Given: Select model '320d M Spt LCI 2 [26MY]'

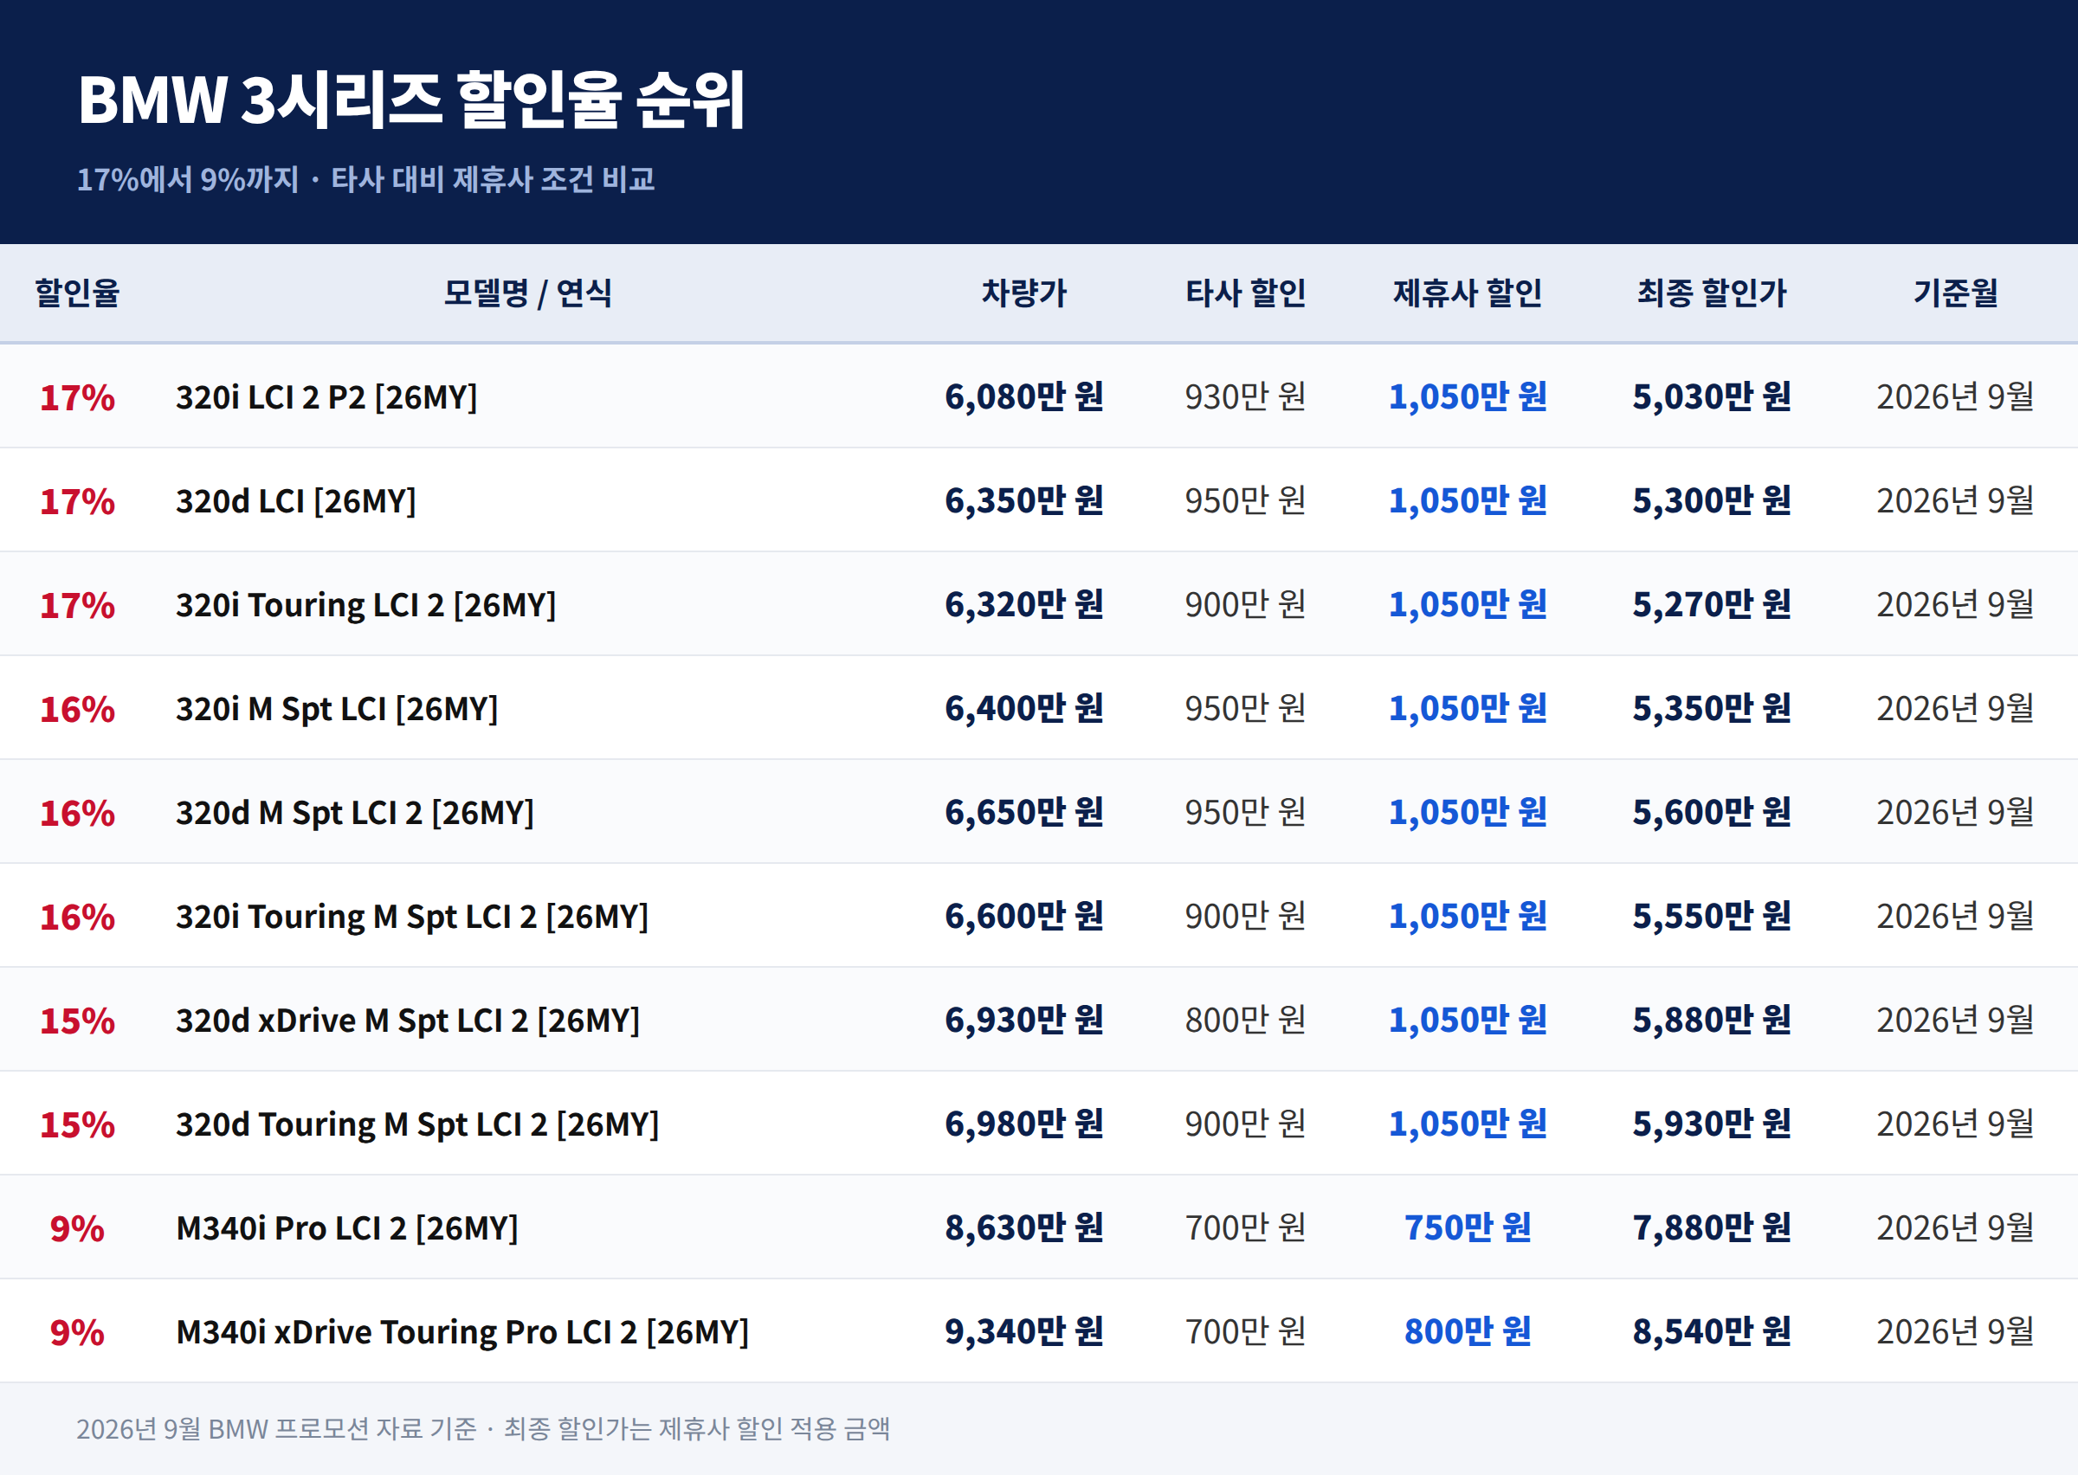Looking at the screenshot, I should tap(354, 813).
